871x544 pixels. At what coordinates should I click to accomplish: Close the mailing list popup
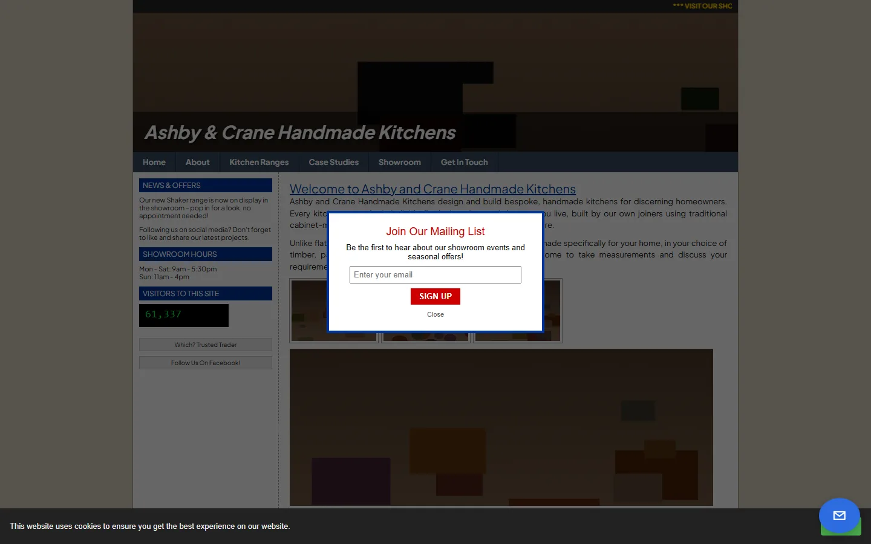435,314
